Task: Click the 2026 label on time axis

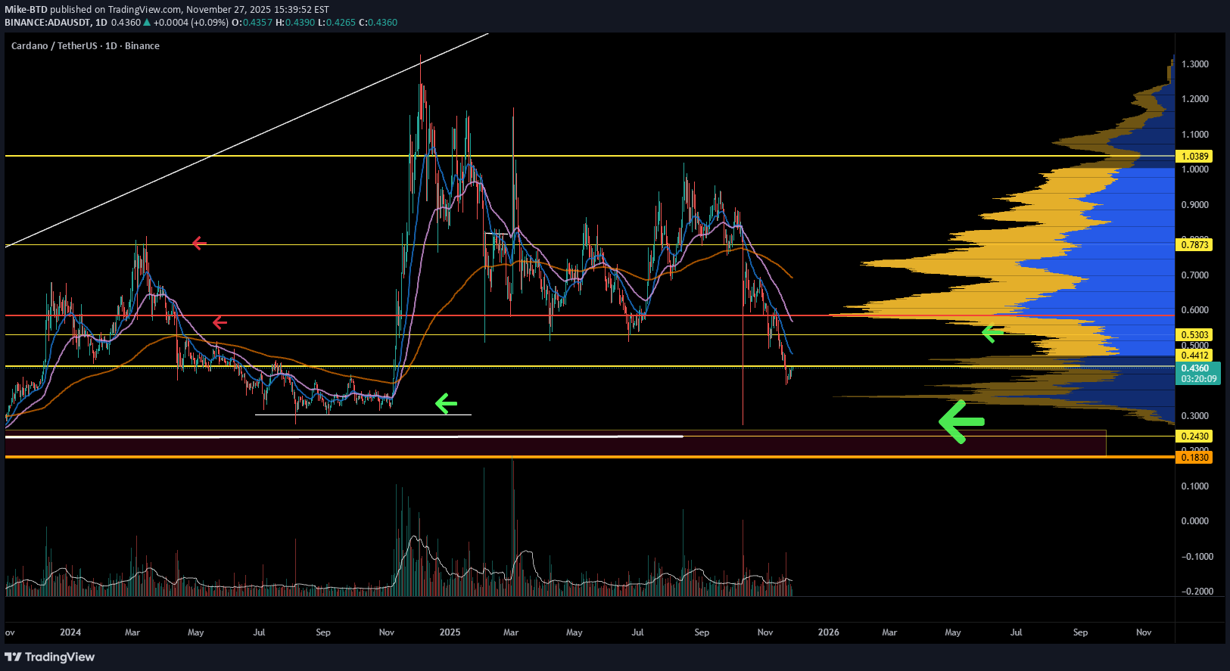Action: click(x=828, y=632)
